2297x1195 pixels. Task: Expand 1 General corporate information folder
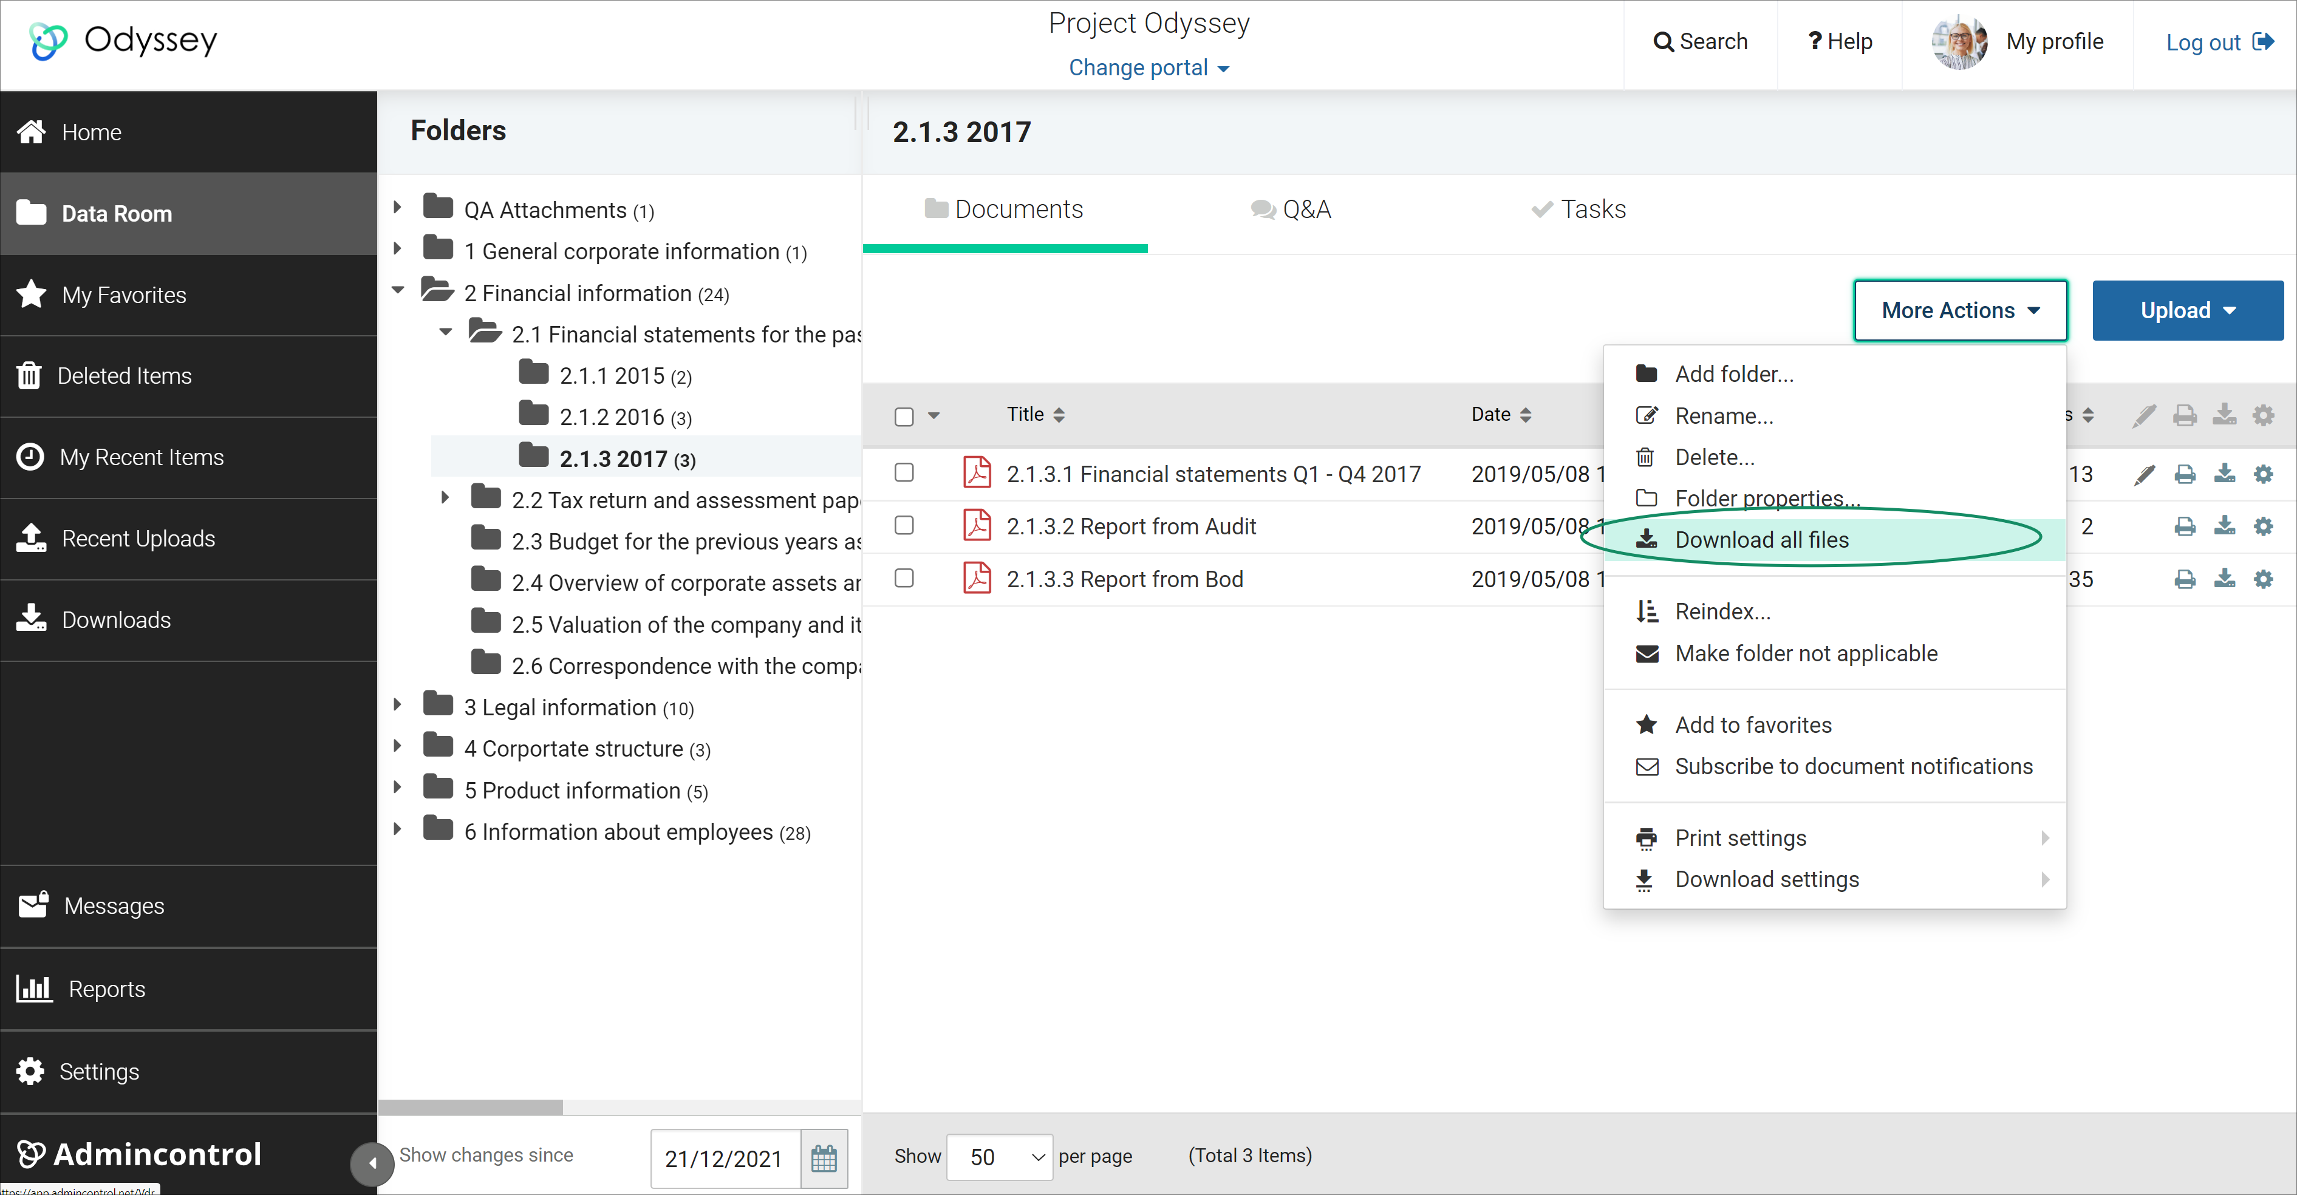coord(398,249)
